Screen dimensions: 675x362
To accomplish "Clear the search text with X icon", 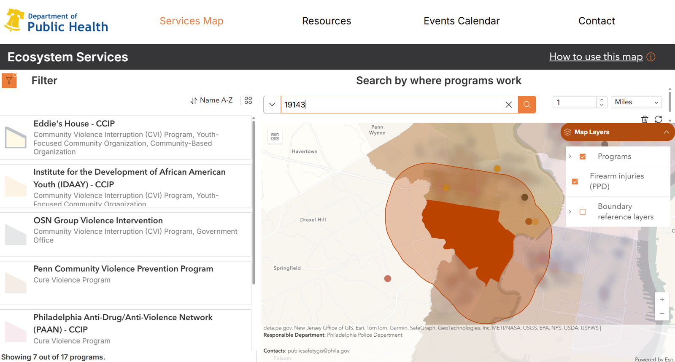I will pyautogui.click(x=508, y=105).
